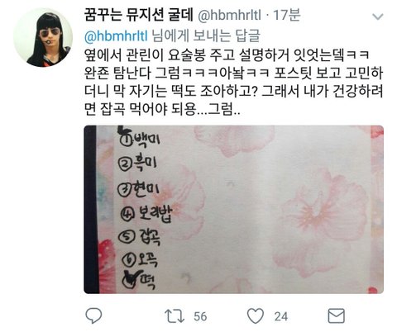Select the 님에게 보내는 답글 reply label

(206, 36)
